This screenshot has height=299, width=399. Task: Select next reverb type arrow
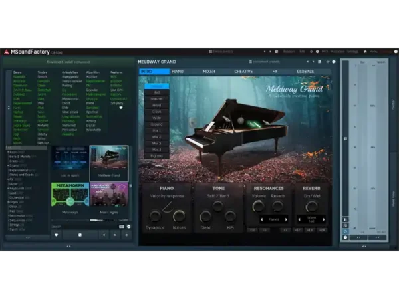pos(324,219)
